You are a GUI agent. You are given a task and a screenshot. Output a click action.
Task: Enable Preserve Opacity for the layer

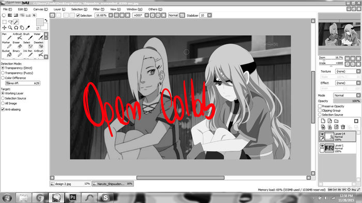pyautogui.click(x=320, y=106)
